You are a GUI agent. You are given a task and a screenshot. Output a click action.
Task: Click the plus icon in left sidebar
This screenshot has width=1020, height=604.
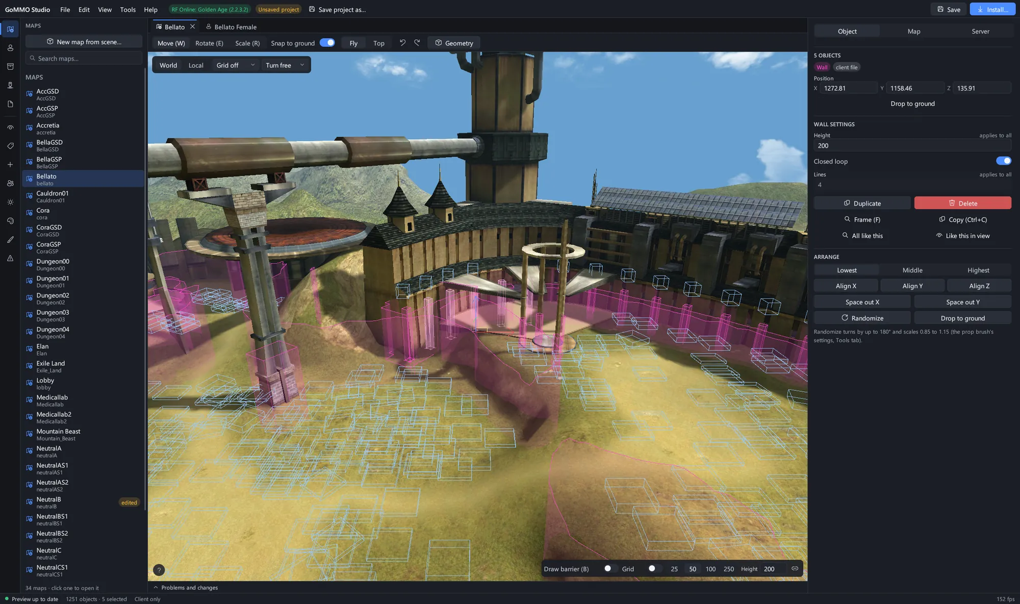(x=10, y=165)
